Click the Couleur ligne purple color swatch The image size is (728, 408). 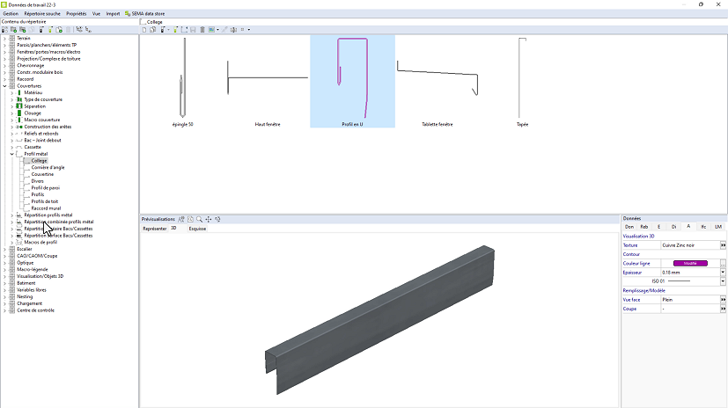(x=690, y=263)
